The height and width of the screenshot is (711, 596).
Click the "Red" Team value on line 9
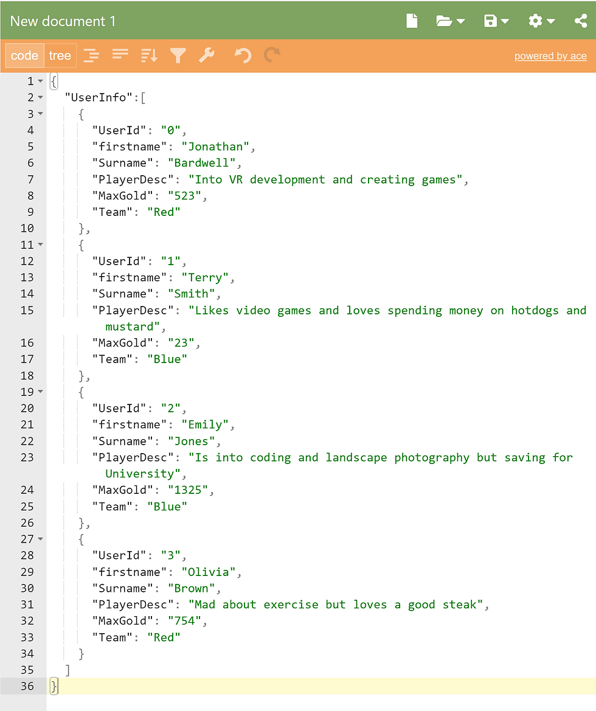[x=164, y=212]
